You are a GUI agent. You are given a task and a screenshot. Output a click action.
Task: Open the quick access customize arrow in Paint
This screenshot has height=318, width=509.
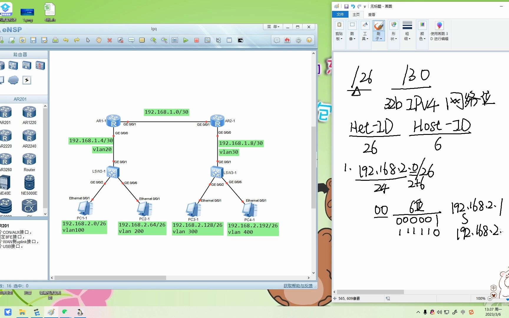pos(365,6)
